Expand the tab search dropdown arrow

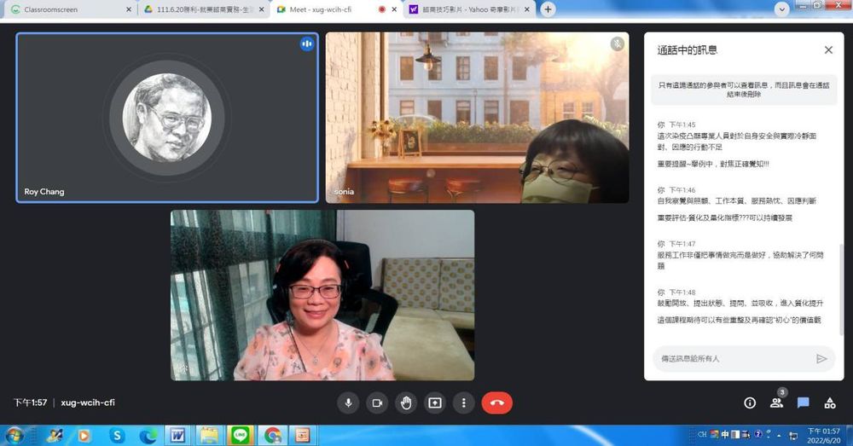781,9
